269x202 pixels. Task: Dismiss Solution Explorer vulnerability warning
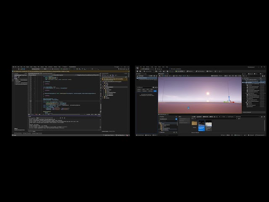127,79
